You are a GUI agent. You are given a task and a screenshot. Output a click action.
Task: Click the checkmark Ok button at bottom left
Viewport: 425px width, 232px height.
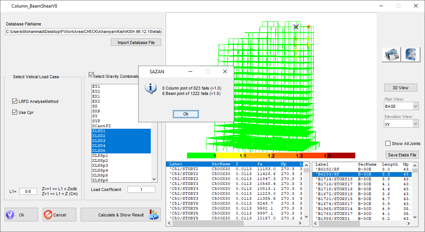pos(21,215)
